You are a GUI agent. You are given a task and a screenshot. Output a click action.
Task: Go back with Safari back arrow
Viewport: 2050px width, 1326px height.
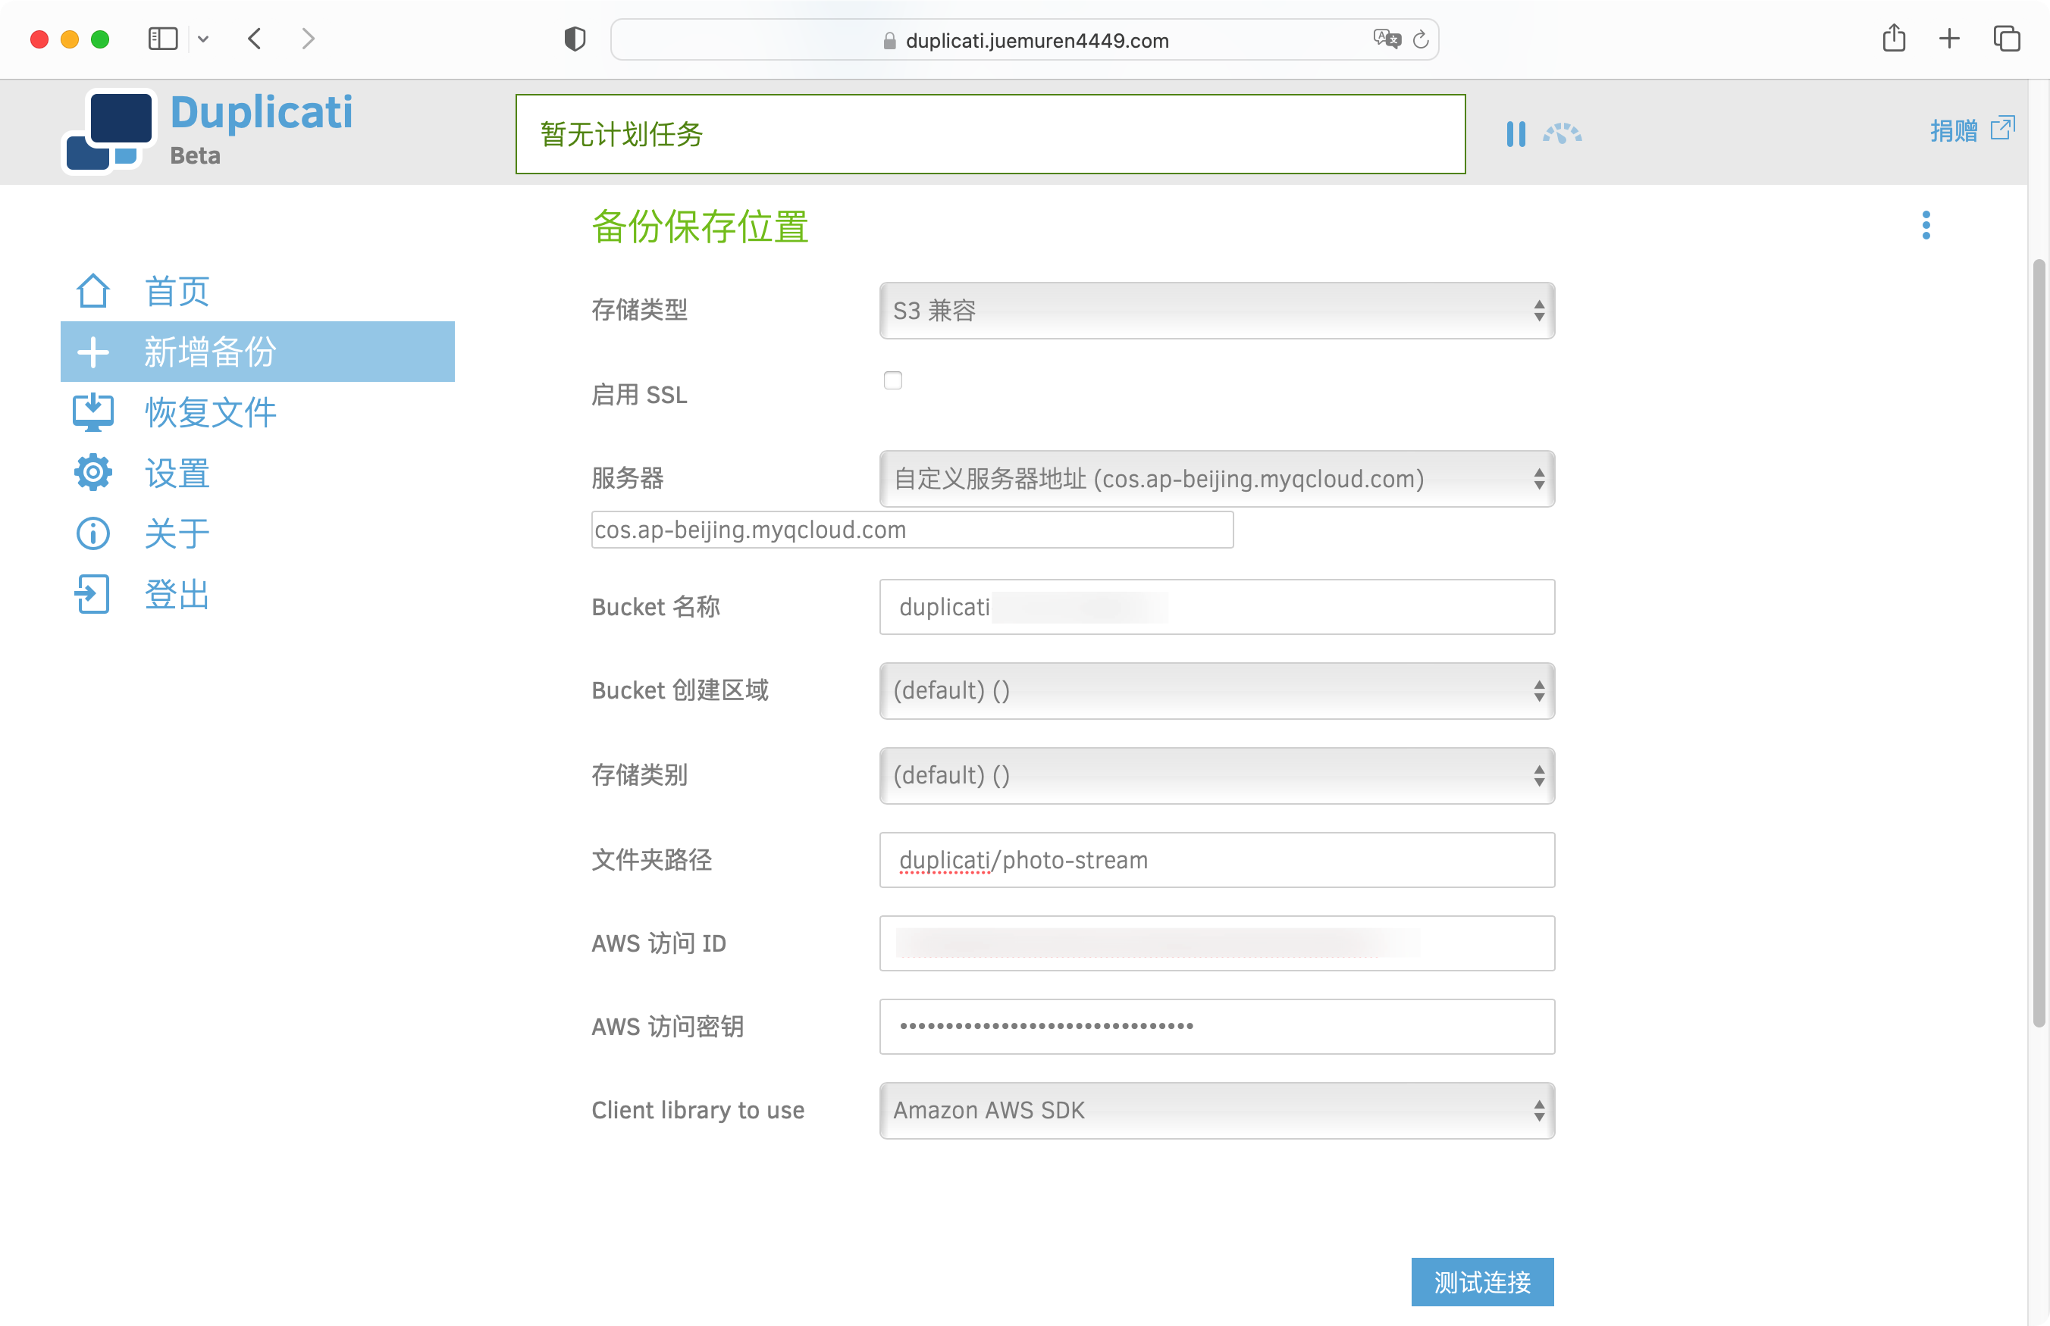(x=254, y=39)
